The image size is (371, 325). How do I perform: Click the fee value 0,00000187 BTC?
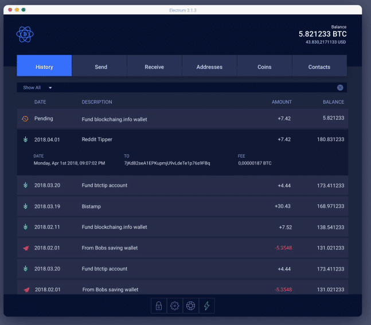pyautogui.click(x=255, y=163)
